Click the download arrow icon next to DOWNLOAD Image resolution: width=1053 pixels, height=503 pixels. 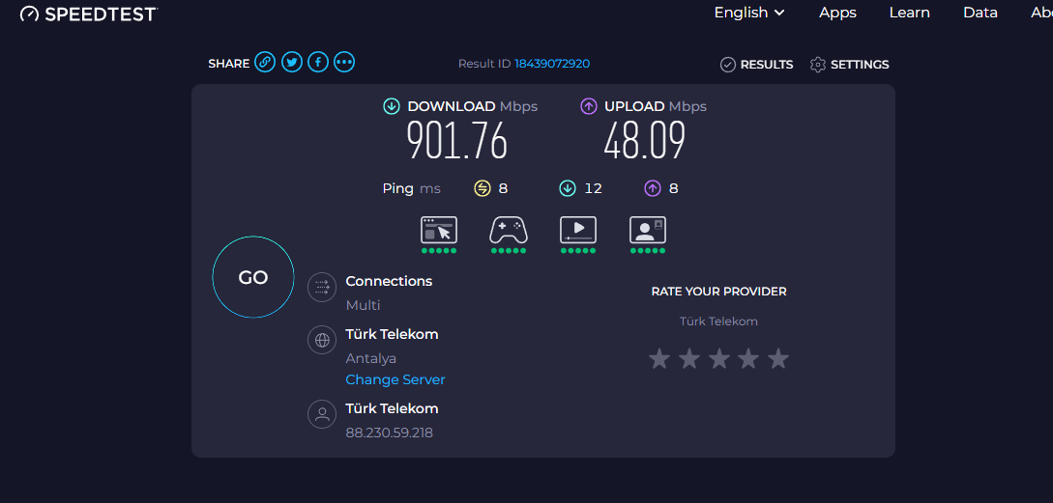pyautogui.click(x=391, y=106)
